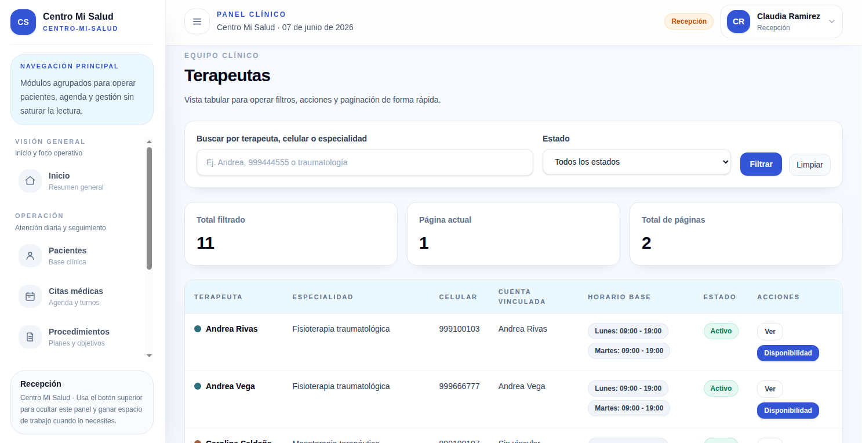
Task: Click Ver for Andrea Rivas
Action: point(770,332)
